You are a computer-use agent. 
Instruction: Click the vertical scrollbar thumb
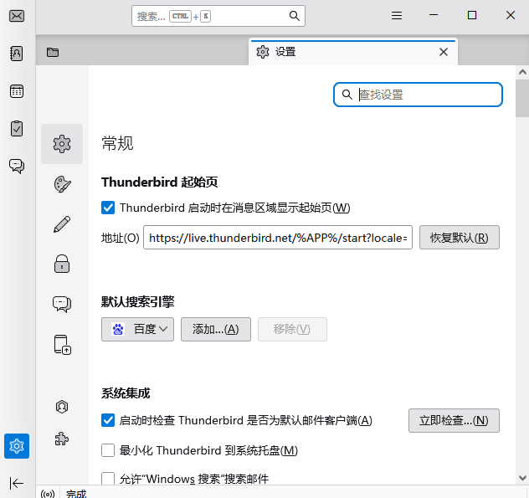tap(522, 98)
